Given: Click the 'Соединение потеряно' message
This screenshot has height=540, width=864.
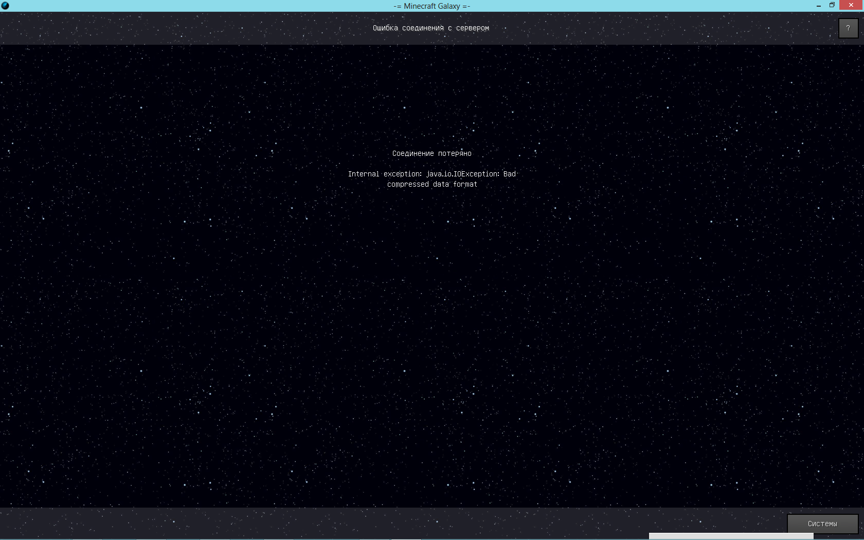Looking at the screenshot, I should [432, 153].
